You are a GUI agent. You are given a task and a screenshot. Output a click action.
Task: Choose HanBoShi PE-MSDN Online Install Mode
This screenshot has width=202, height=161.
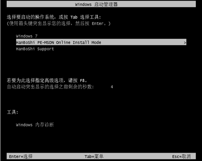pyautogui.click(x=101, y=42)
